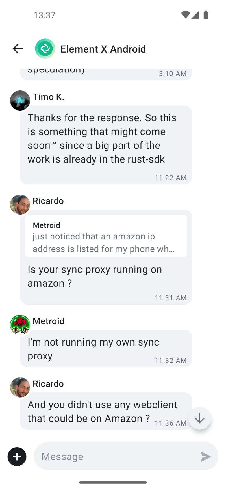Open the quoted Metroid reply preview
The image size is (226, 490).
coord(106,236)
